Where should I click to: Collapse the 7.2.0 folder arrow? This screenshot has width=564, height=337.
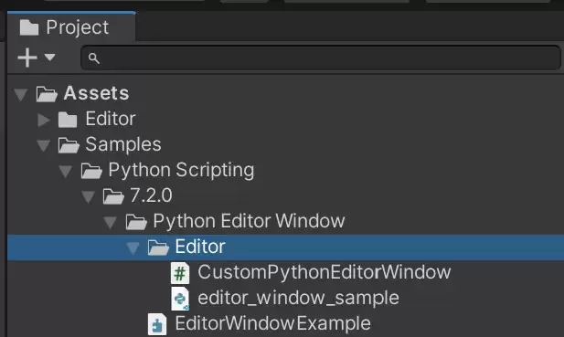(x=88, y=196)
